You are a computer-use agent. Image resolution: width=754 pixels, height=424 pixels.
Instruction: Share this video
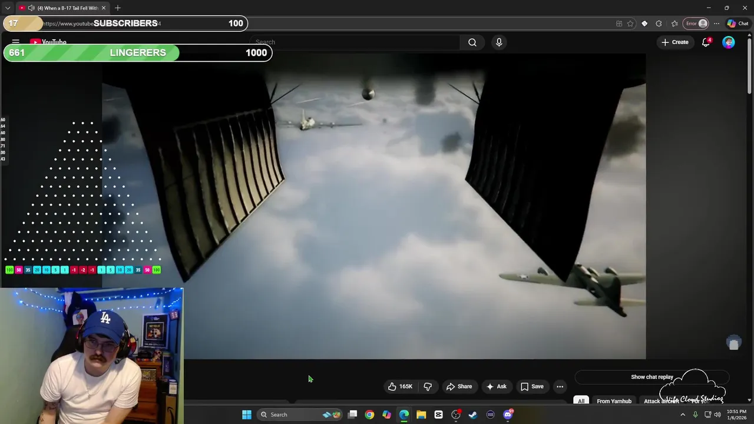(x=459, y=386)
